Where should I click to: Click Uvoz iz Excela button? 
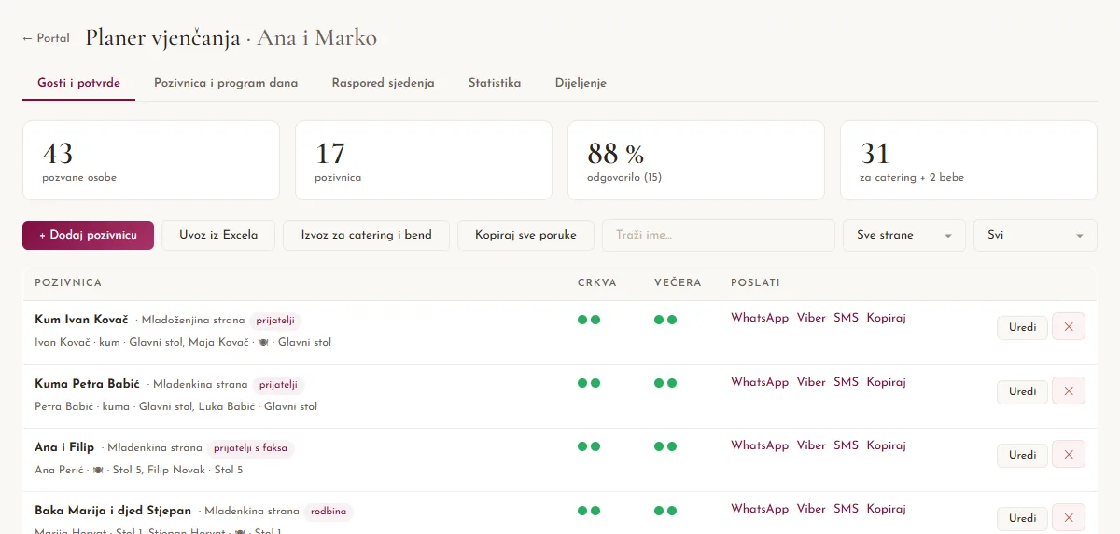218,235
